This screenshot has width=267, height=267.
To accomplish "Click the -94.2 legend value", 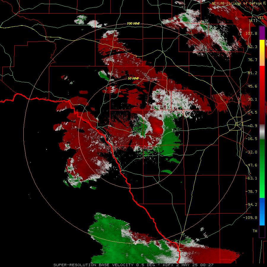I will tap(251, 205).
